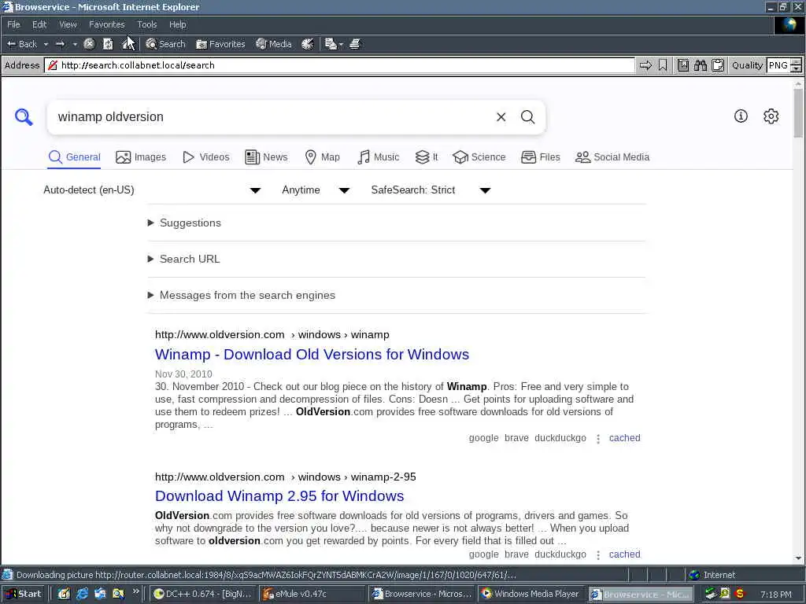The width and height of the screenshot is (806, 604).
Task: Switch to the It tab
Action: point(427,157)
